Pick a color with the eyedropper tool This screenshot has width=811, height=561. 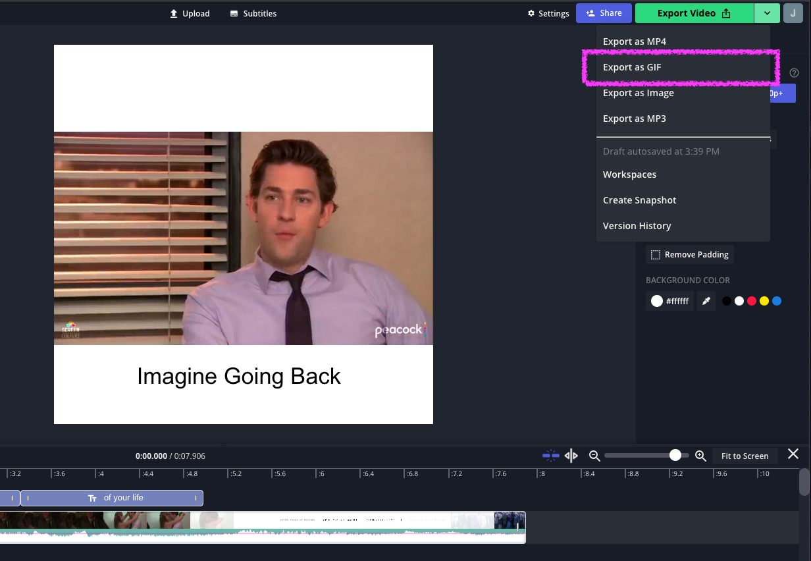706,301
